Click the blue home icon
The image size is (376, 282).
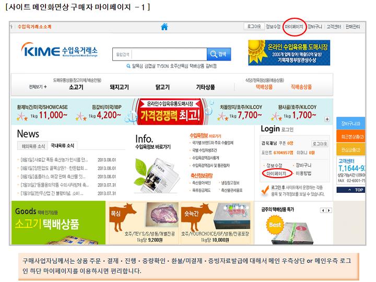(164, 27)
